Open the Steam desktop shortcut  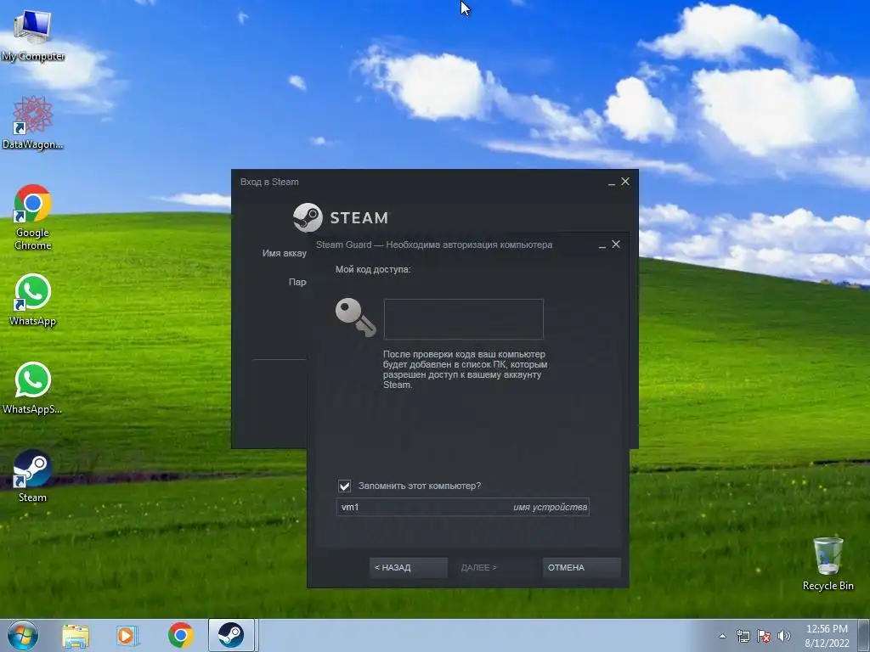(32, 475)
